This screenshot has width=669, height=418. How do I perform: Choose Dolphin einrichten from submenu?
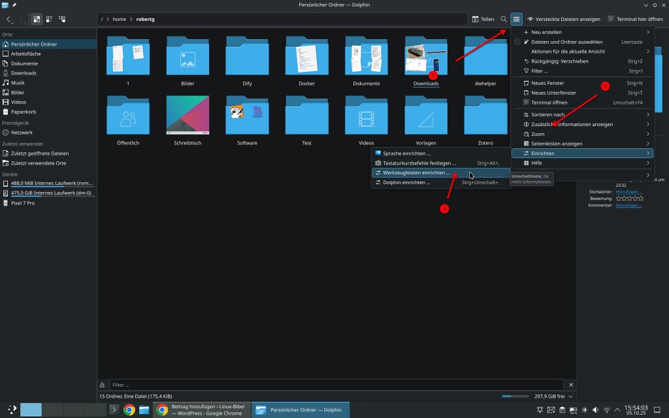tap(406, 183)
